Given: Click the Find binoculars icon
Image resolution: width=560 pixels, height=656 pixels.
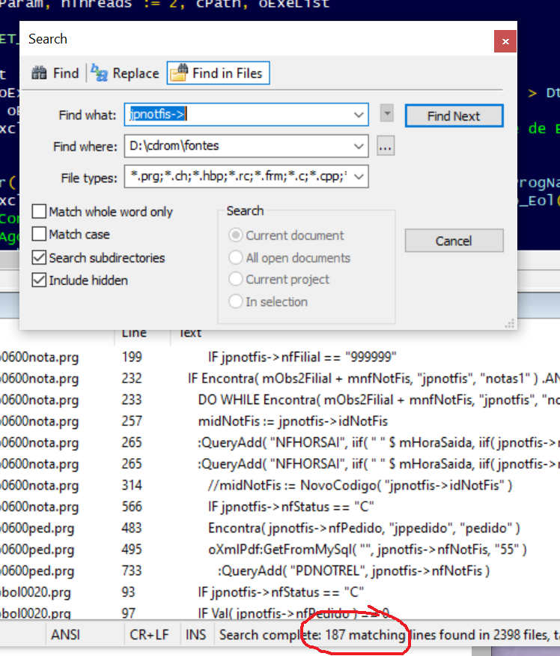Looking at the screenshot, I should 40,73.
